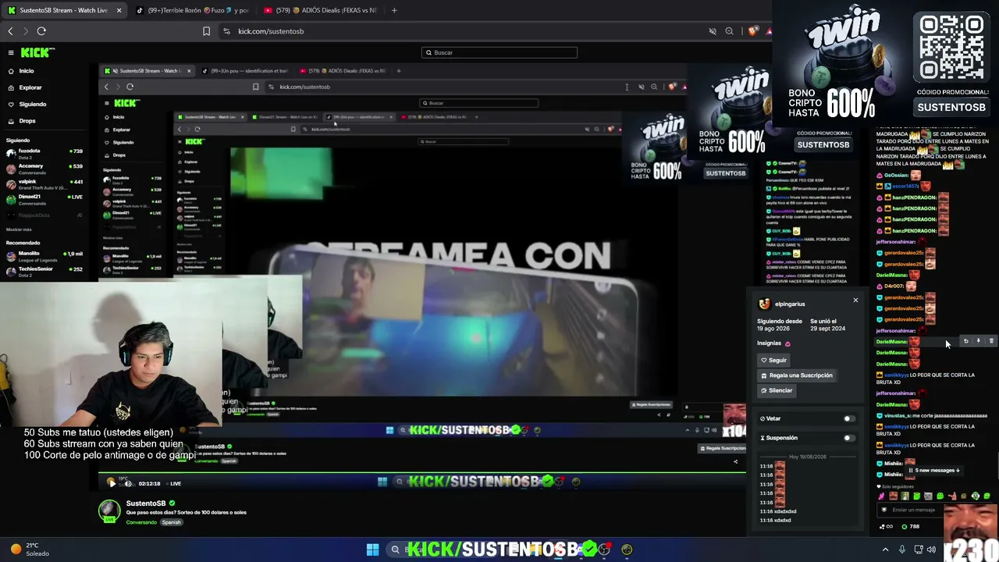This screenshot has width=999, height=562.
Task: Click the LIVE indicator on player bar
Action: [x=172, y=483]
